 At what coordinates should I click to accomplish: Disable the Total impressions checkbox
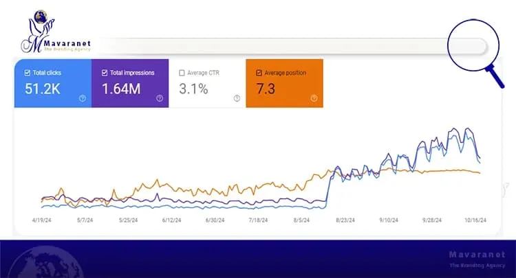[x=105, y=73]
